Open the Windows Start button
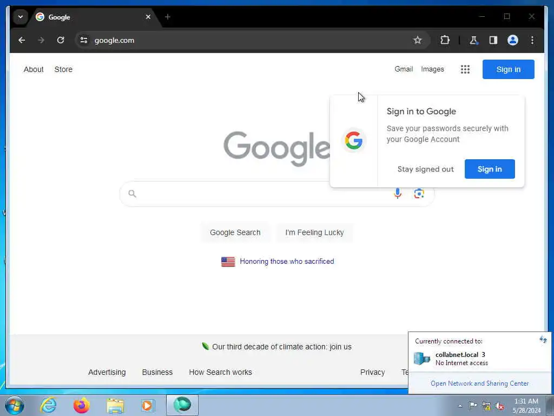Image resolution: width=554 pixels, height=416 pixels. pyautogui.click(x=15, y=405)
